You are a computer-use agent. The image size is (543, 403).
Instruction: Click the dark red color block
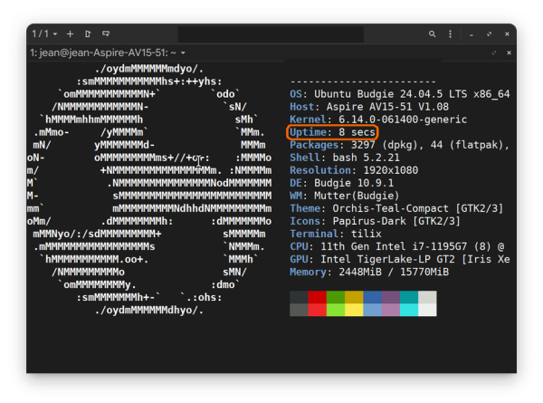point(318,297)
